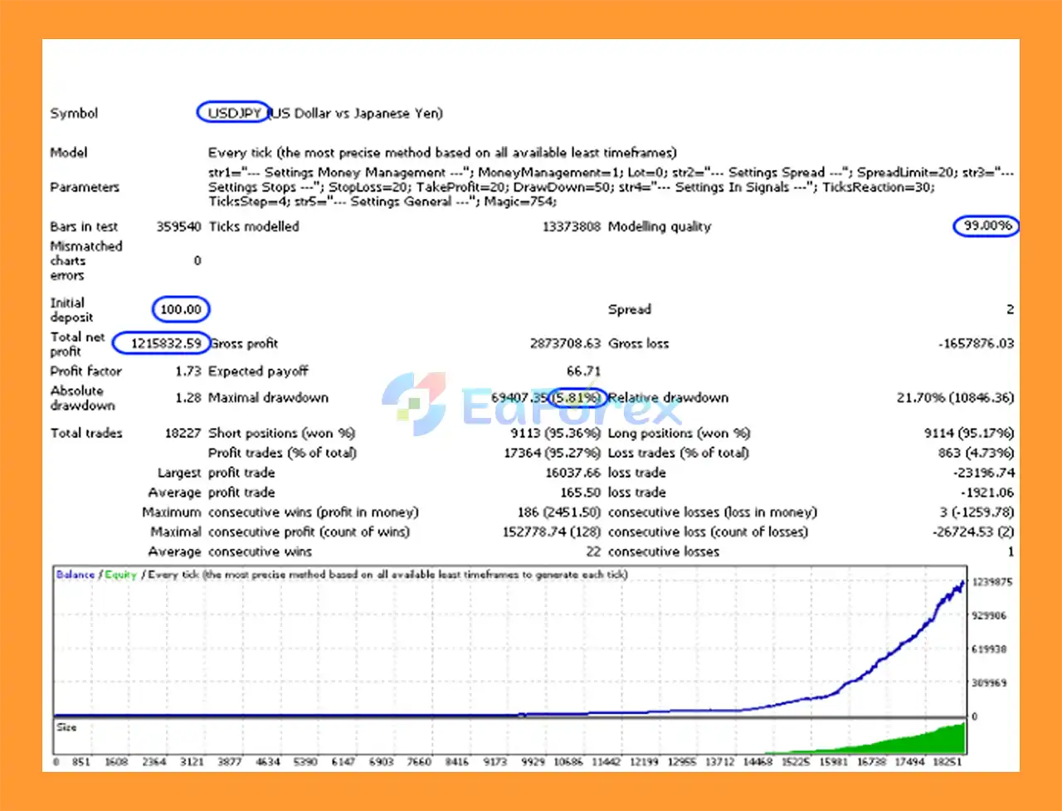
Task: Select the gross profit value 2873708.63
Action: (x=565, y=343)
